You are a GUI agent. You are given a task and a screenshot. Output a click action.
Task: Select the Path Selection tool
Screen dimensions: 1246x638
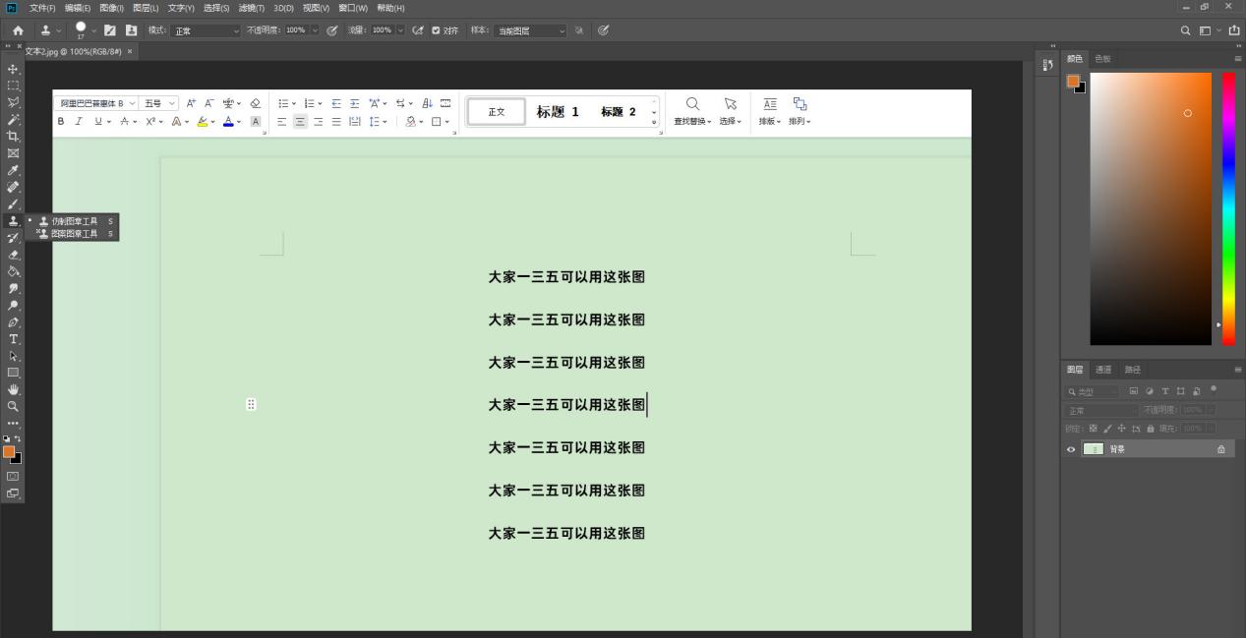pos(13,356)
